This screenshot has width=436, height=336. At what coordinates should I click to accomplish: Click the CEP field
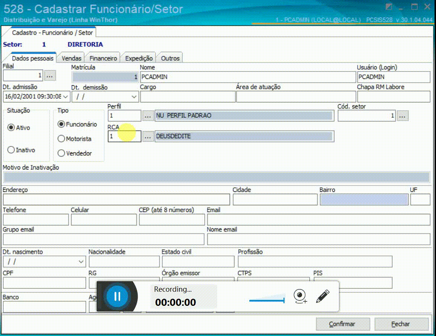click(x=172, y=220)
